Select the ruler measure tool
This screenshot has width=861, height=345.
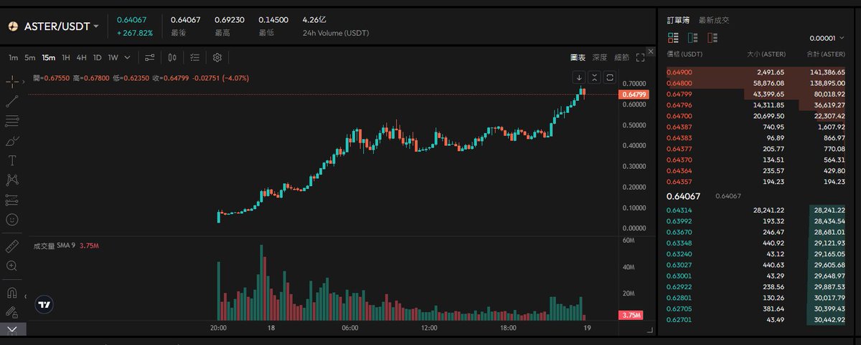click(12, 246)
